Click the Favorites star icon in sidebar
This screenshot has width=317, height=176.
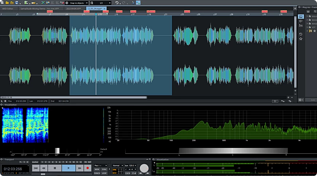point(301,39)
